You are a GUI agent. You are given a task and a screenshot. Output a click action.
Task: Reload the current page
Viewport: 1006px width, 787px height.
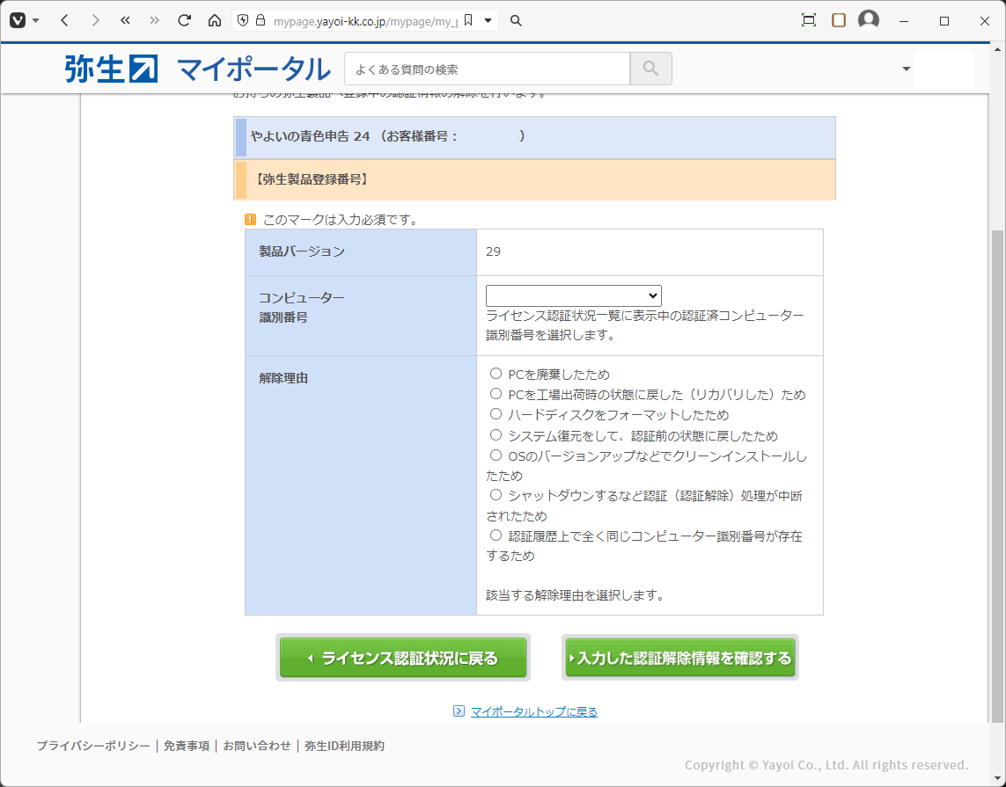tap(185, 20)
